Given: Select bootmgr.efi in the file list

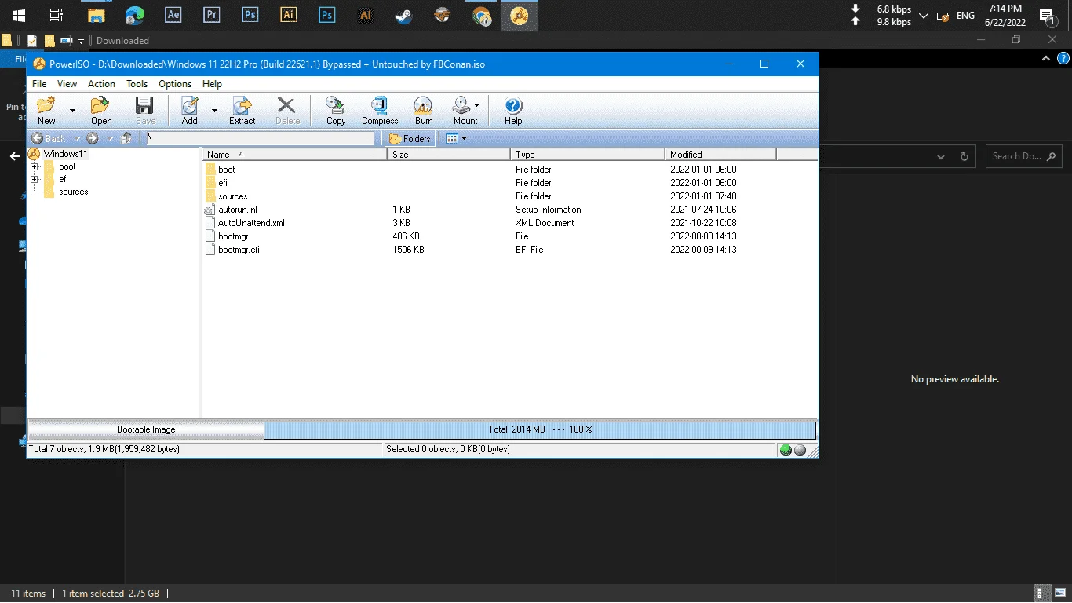Looking at the screenshot, I should [239, 250].
